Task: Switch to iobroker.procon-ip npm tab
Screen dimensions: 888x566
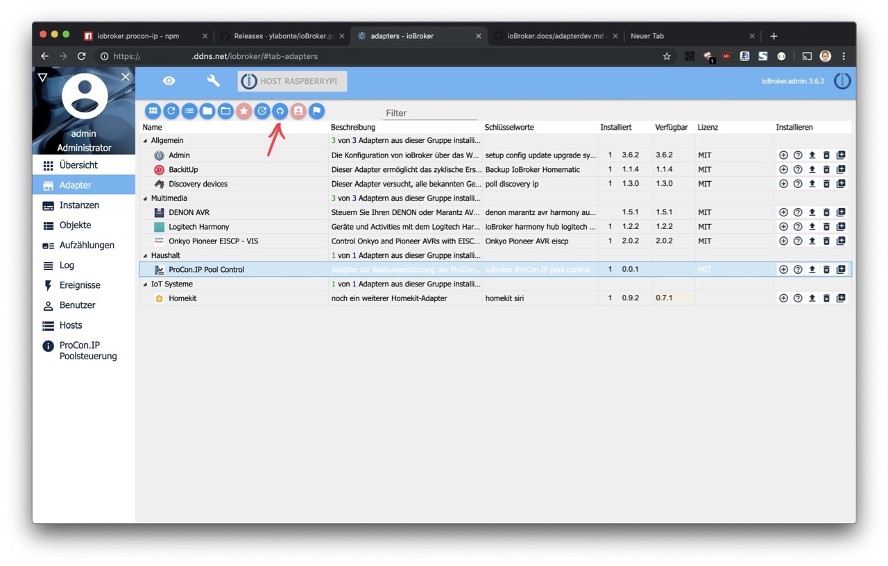Action: click(x=146, y=36)
